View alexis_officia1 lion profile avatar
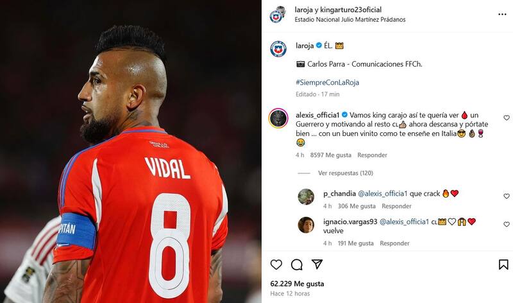The width and height of the screenshot is (513, 303). (x=278, y=118)
